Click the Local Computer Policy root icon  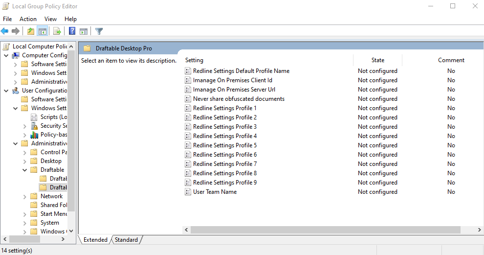point(6,46)
